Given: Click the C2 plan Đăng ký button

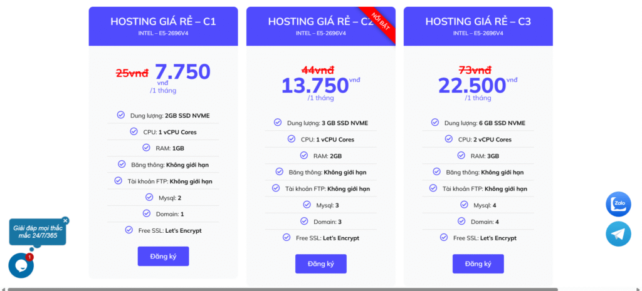Looking at the screenshot, I should (320, 263).
